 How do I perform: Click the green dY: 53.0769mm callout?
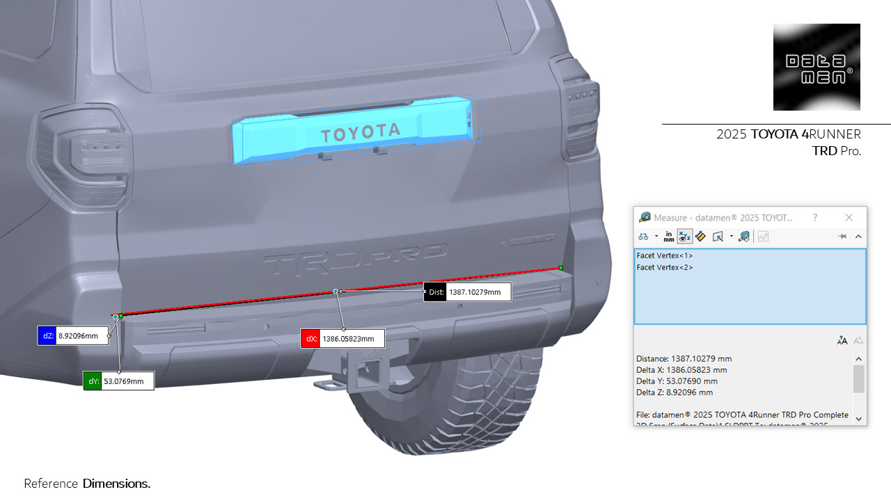tap(118, 381)
